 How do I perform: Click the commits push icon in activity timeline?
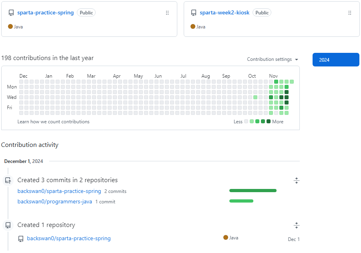8,180
